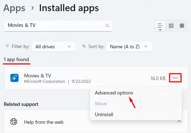
Task: Click the 9/22/2022 install date
Action: point(81,81)
